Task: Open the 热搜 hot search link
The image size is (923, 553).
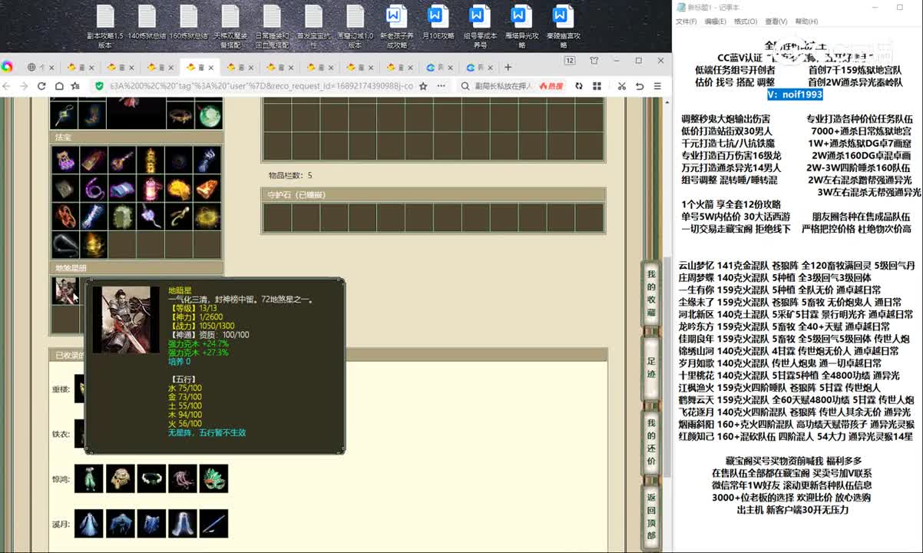Action: click(x=551, y=87)
